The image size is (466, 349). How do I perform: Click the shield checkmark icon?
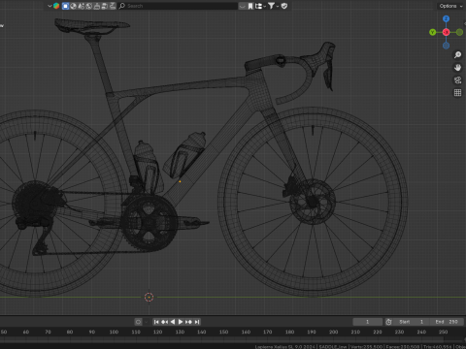coord(284,6)
